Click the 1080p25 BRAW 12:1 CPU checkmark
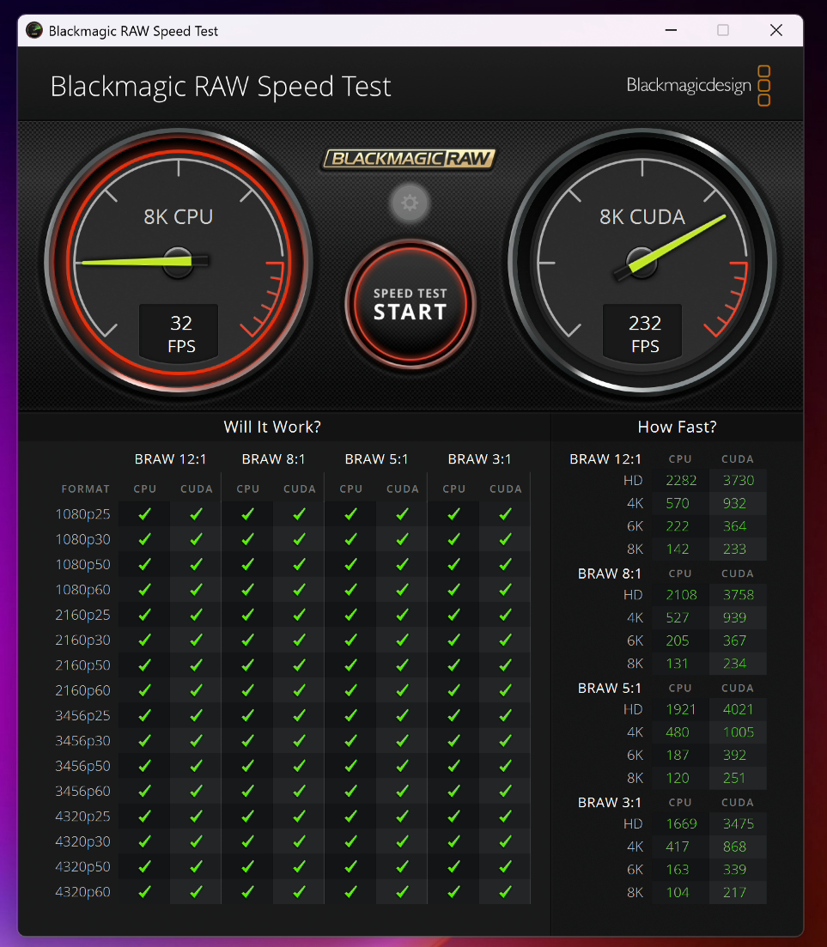 [145, 514]
